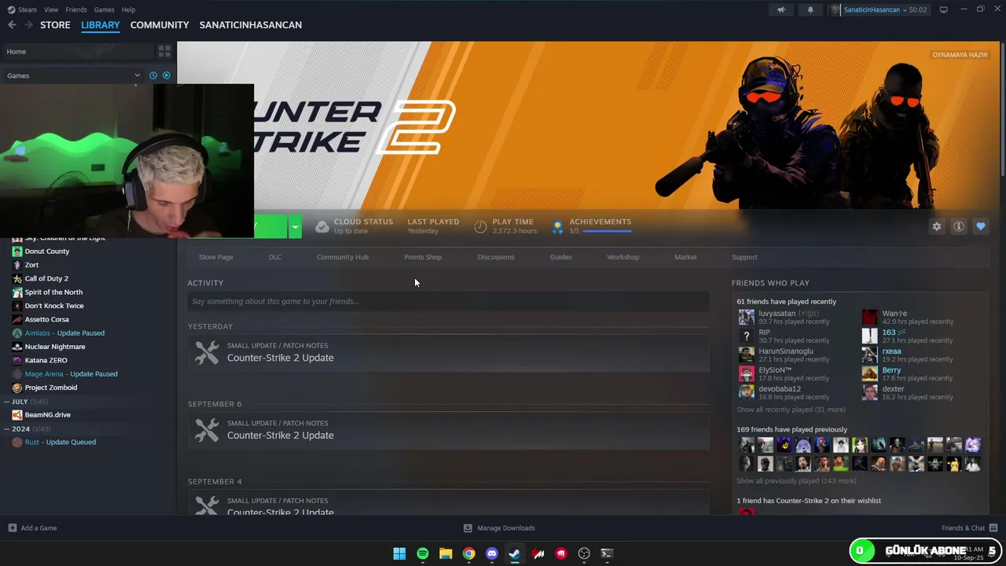1006x566 pixels.
Task: Open Workshop link
Action: [623, 257]
